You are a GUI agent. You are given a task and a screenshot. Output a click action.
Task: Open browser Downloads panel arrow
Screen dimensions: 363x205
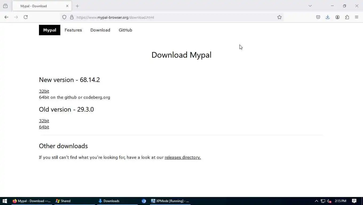click(x=328, y=17)
